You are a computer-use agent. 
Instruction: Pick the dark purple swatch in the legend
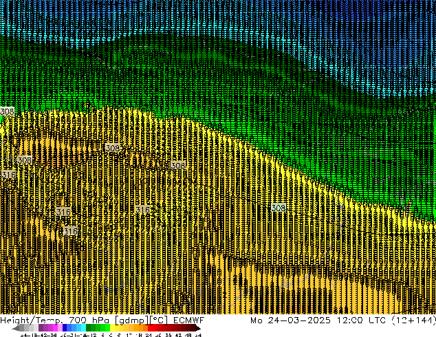tap(41, 328)
